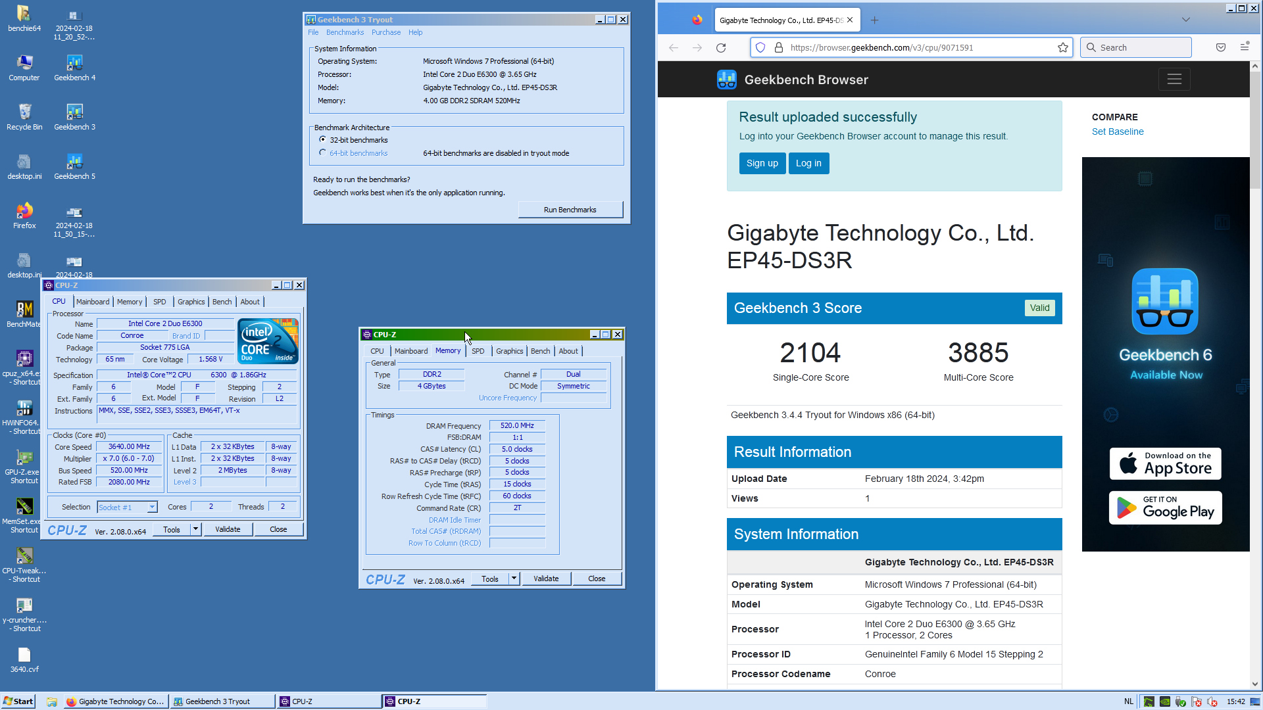The width and height of the screenshot is (1263, 710).
Task: Click Download on the App Store badge
Action: [x=1165, y=463]
